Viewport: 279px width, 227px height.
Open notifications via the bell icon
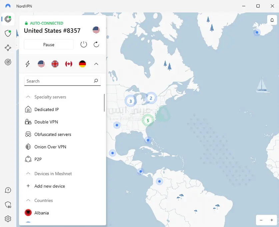[272, 20]
